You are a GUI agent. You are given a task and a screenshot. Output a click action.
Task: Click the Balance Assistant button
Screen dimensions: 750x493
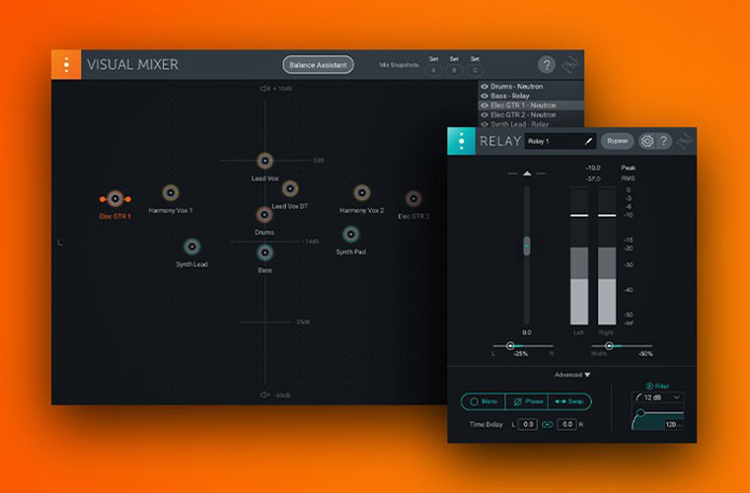tap(318, 65)
